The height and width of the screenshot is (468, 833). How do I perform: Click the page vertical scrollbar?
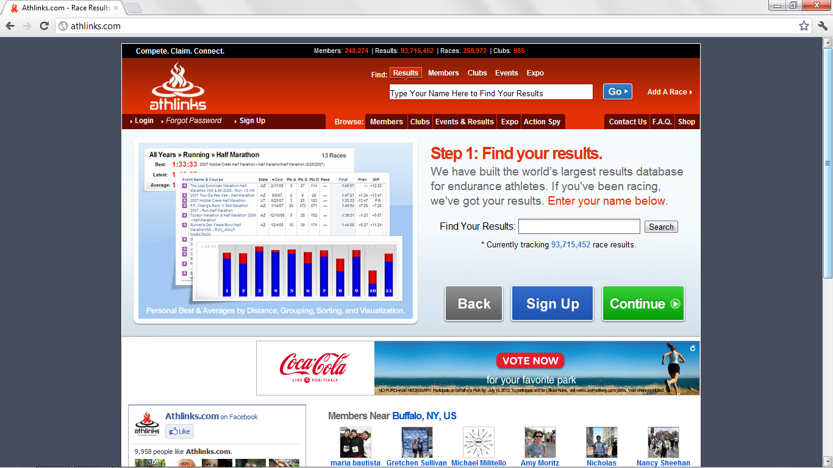tap(828, 163)
